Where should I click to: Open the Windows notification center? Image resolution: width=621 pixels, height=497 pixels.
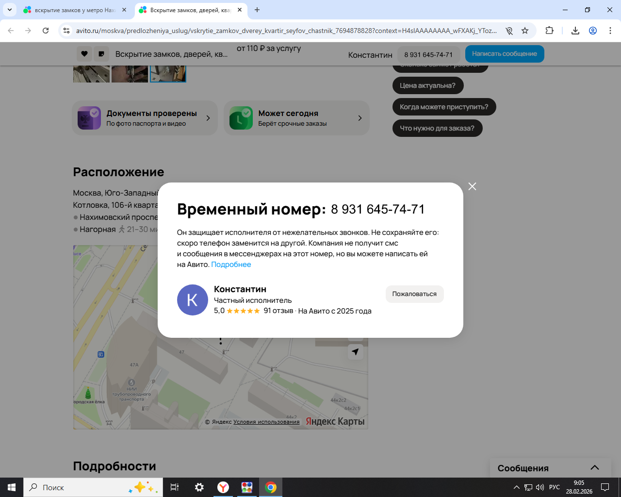click(605, 487)
